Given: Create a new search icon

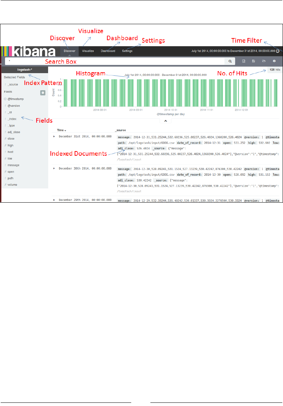Looking at the screenshot, I should [244, 61].
